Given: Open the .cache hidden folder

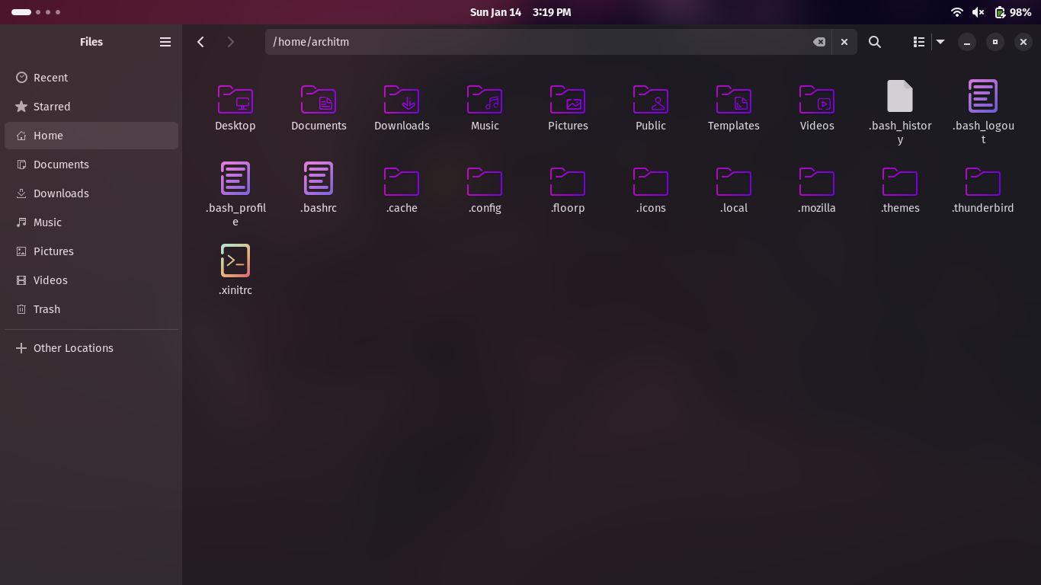Looking at the screenshot, I should pos(402,181).
